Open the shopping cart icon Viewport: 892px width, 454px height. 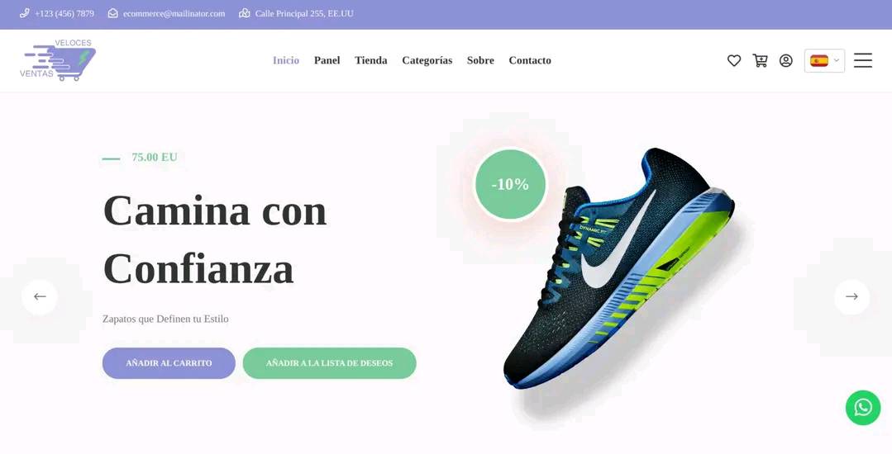[760, 60]
